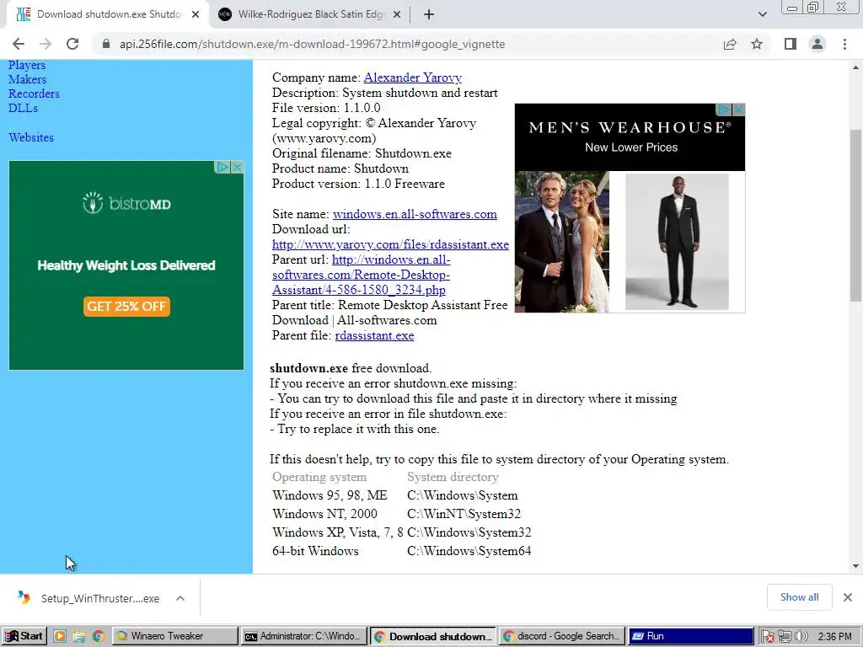Bookmark this page with the star icon

click(x=758, y=44)
